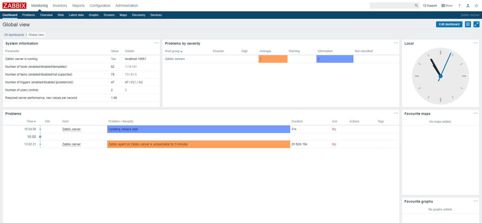Sort problems by Time column
This screenshot has height=223, width=482.
point(31,121)
